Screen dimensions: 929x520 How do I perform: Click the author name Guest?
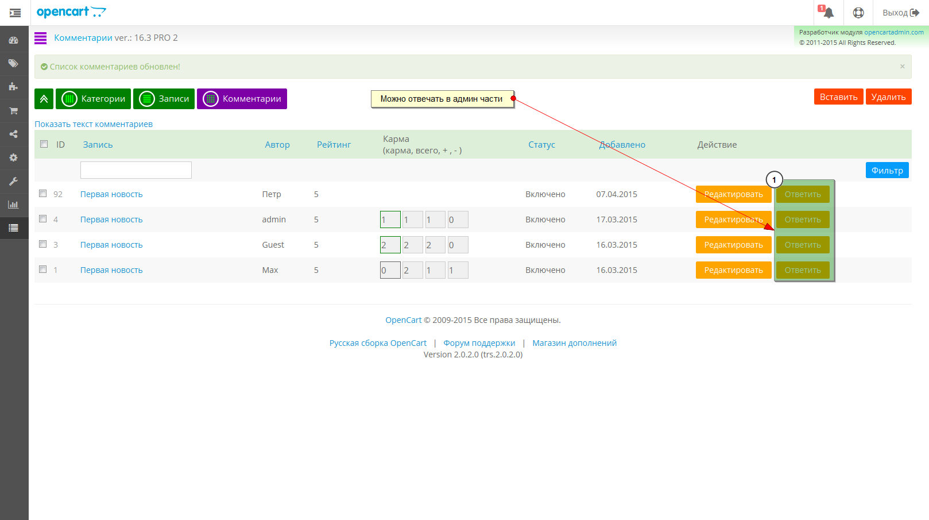[273, 245]
